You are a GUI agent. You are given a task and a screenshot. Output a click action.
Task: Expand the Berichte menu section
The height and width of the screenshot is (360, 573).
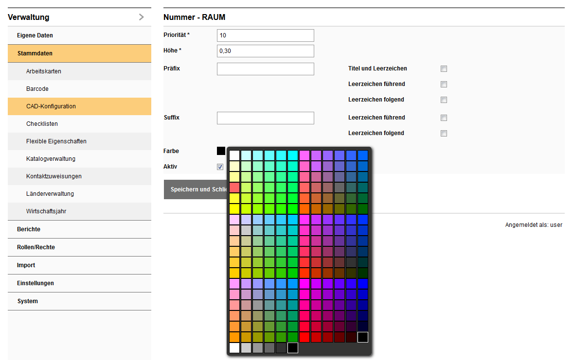(x=29, y=229)
